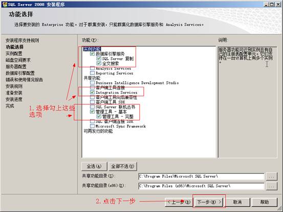Click the 安装进度 step
The image size is (283, 212).
coord(14,99)
